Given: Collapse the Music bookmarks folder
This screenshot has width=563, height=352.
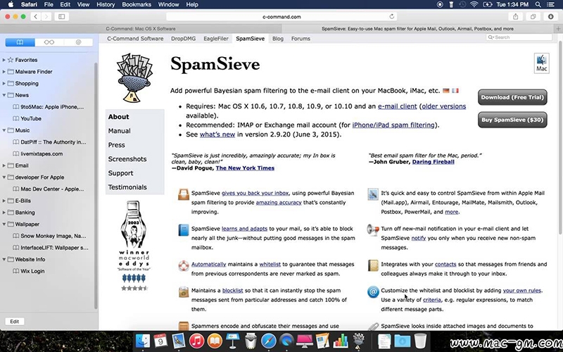Looking at the screenshot, I should pyautogui.click(x=4, y=130).
